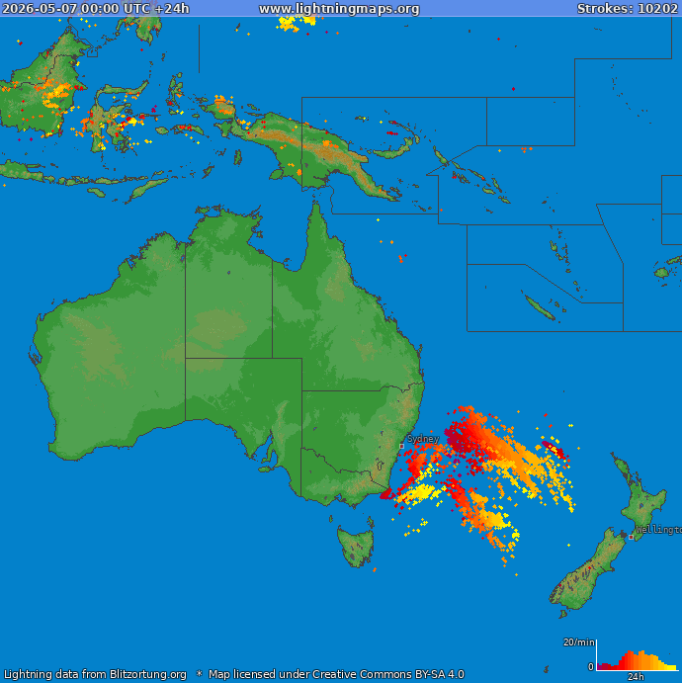Image resolution: width=682 pixels, height=683 pixels.
Task: Click the date 2026-05-07 00:00 UTC +24h
Action: (x=96, y=9)
